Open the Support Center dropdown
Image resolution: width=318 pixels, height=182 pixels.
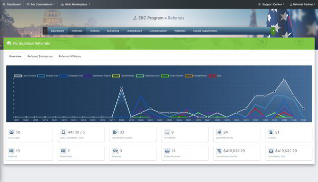[271, 4]
